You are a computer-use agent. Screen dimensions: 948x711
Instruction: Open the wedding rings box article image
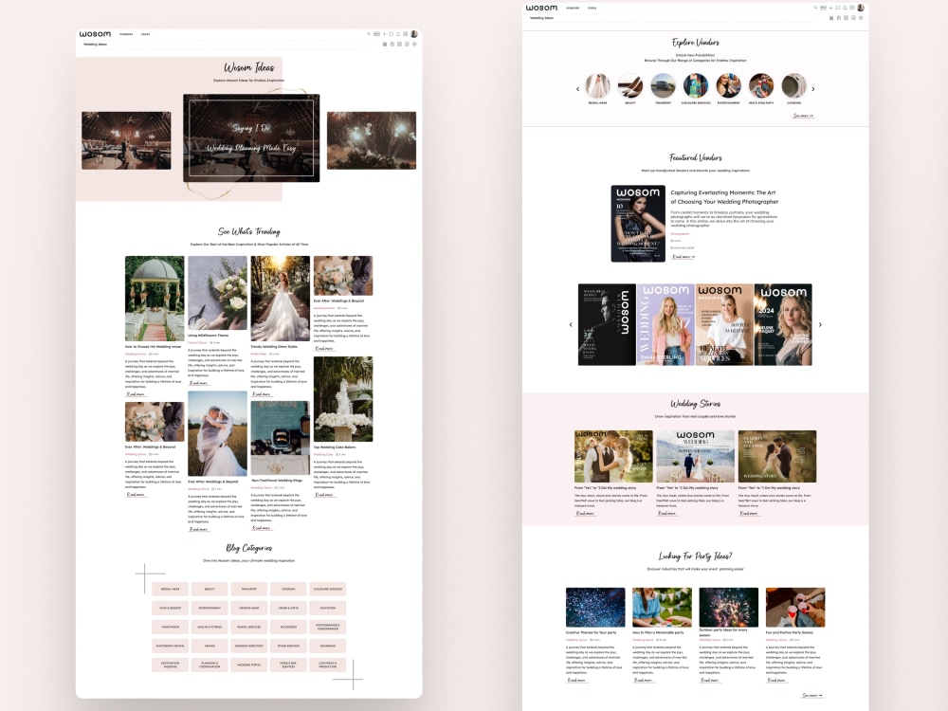[281, 438]
